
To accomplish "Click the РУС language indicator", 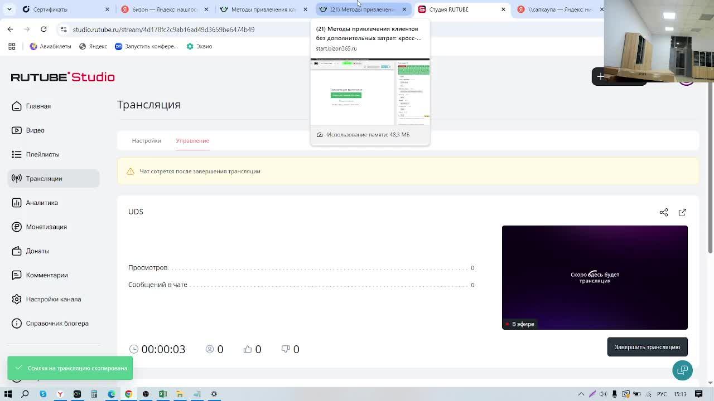I will (x=662, y=394).
